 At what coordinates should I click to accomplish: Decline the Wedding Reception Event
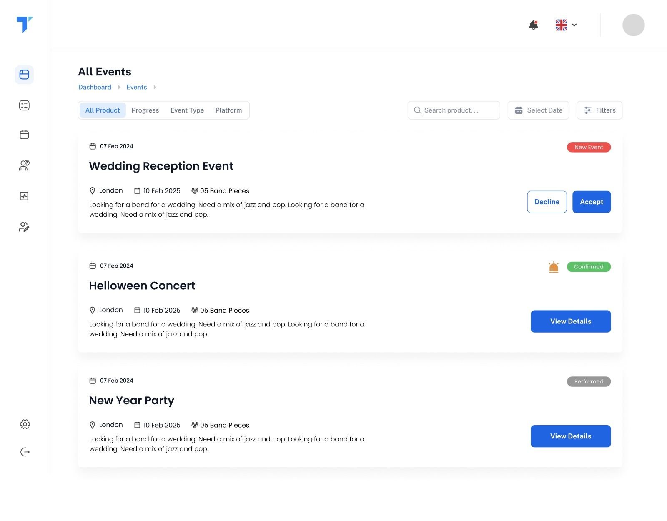tap(547, 202)
